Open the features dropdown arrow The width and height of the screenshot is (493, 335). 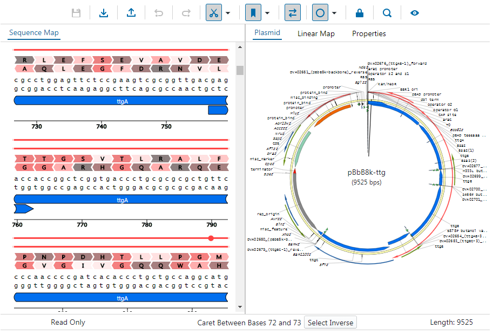[267, 13]
